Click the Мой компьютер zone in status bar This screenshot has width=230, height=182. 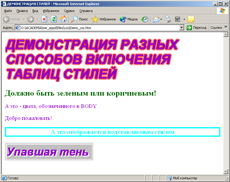pyautogui.click(x=183, y=178)
